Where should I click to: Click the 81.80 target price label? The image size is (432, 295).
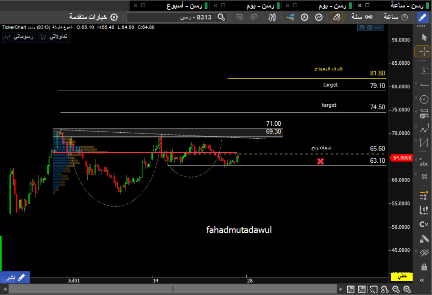(x=378, y=73)
